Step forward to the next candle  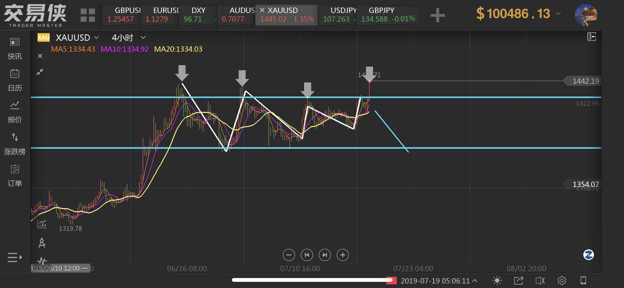tap(325, 255)
